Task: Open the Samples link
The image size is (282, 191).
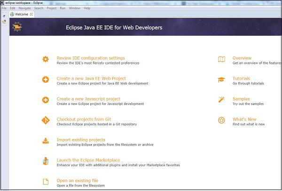Action: 241,99
